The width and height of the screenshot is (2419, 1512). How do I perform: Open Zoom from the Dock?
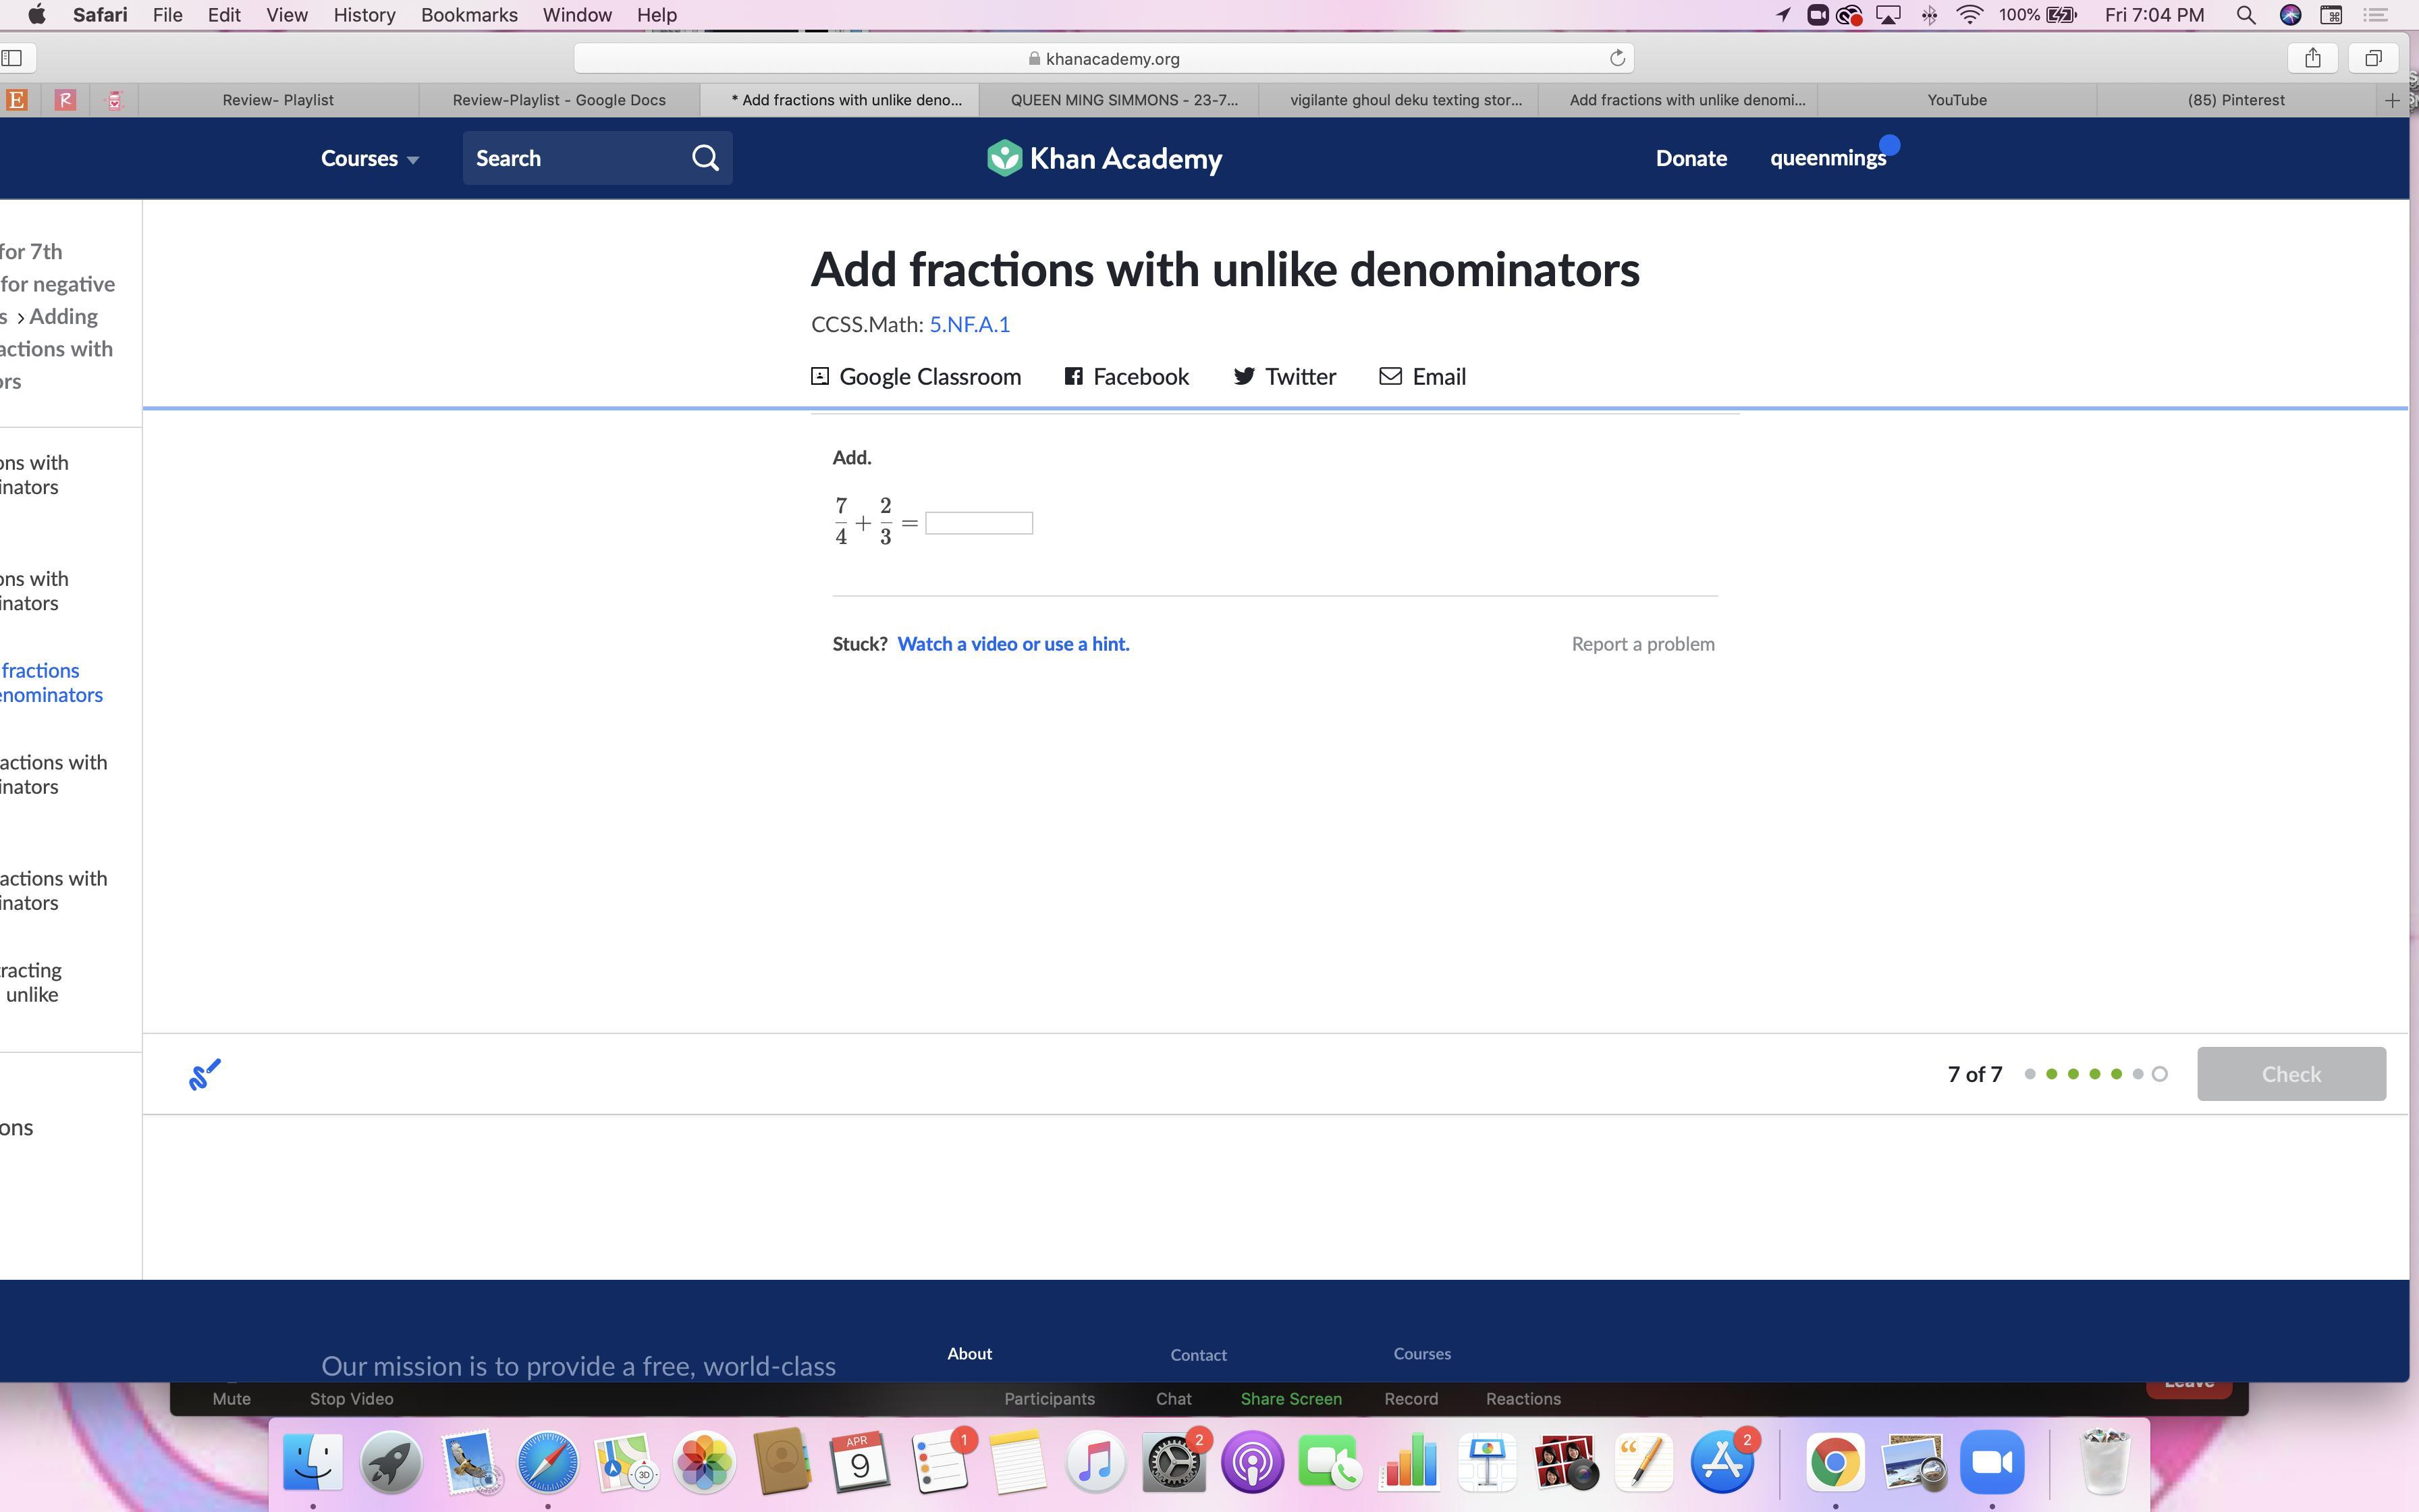1991,1463
